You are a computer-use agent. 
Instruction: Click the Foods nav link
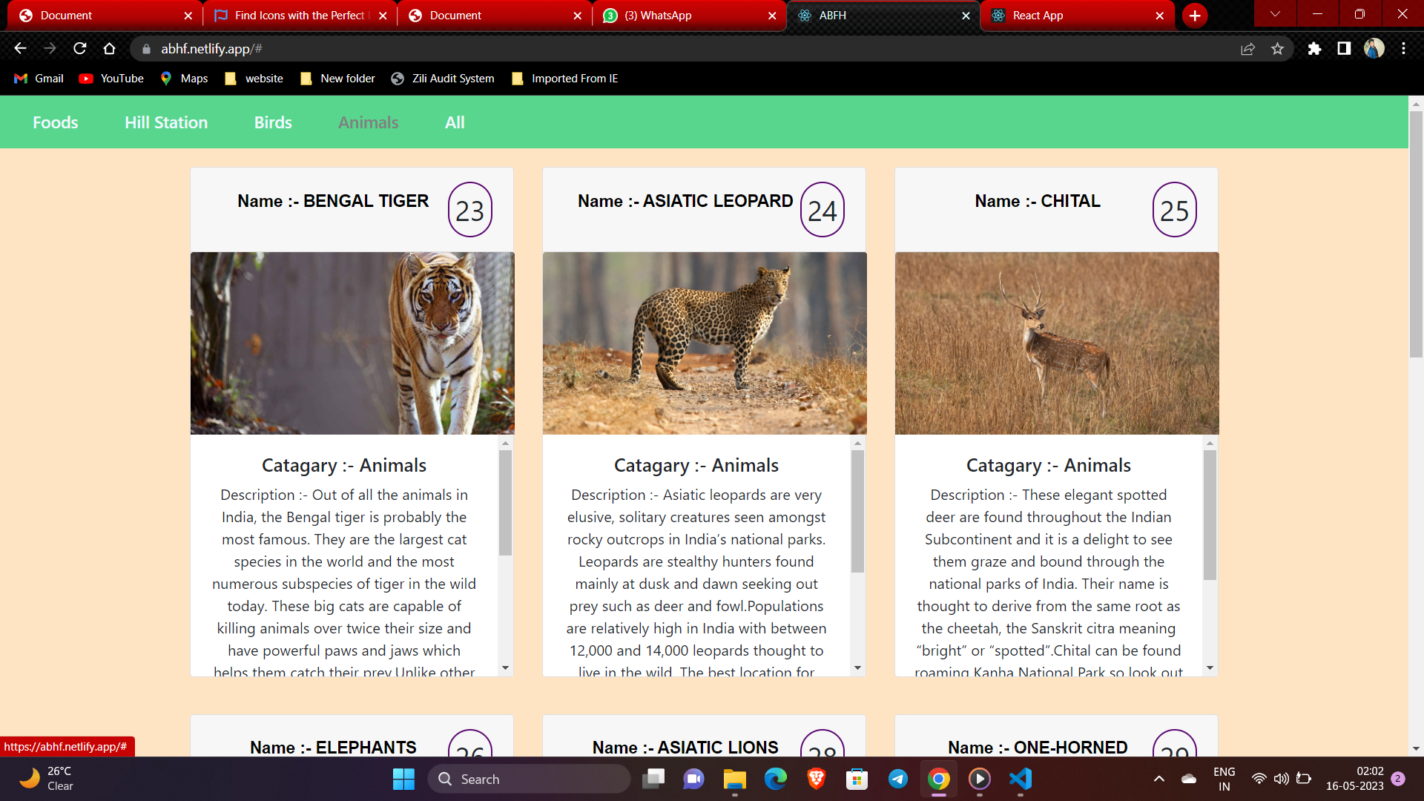pos(56,122)
